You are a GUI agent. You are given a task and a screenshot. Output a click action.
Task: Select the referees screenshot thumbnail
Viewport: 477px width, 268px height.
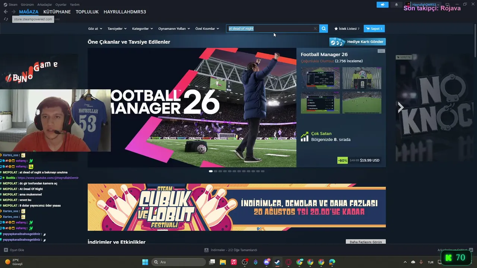[x=362, y=78]
